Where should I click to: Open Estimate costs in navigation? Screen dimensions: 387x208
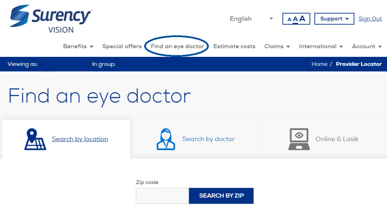234,46
